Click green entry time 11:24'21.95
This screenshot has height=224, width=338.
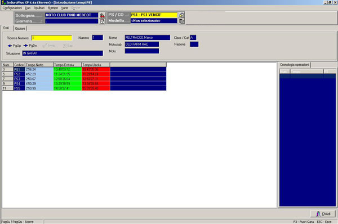[x=67, y=74]
